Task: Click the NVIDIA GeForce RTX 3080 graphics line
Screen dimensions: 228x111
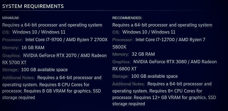Action: coord(175,62)
